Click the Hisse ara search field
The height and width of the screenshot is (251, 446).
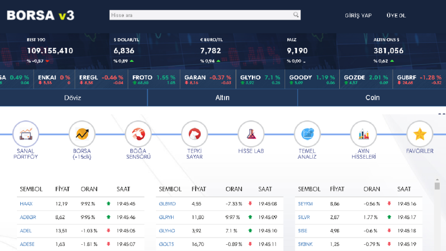pyautogui.click(x=205, y=15)
